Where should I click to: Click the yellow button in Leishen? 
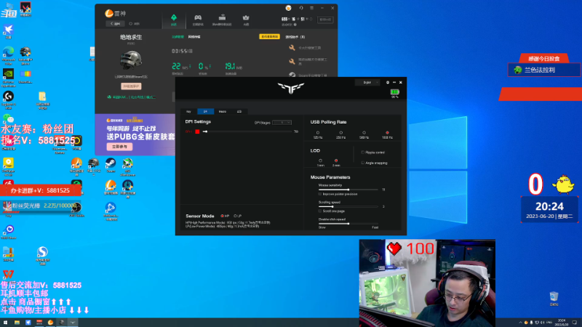[269, 37]
